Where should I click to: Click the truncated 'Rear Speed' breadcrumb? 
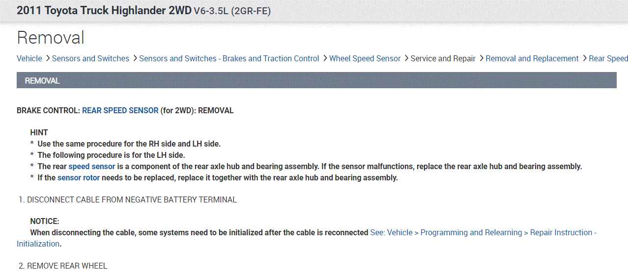pos(608,58)
